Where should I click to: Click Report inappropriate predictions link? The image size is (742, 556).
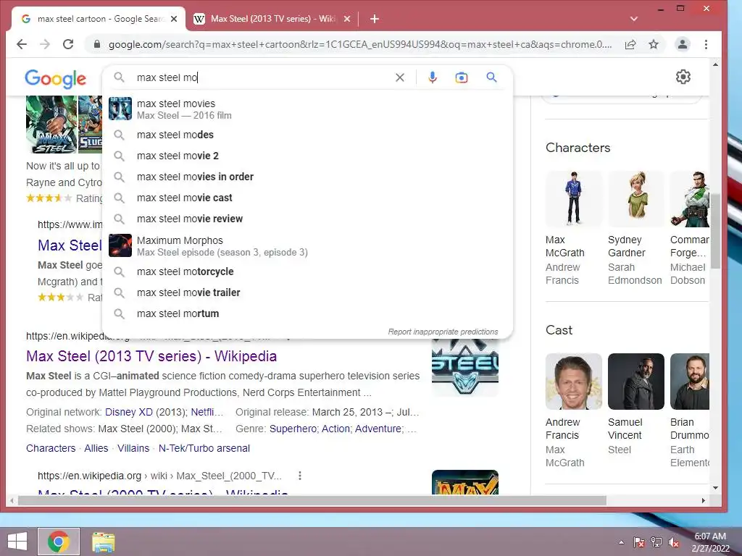tap(443, 332)
